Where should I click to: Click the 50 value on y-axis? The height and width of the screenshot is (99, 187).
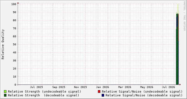click(14, 45)
